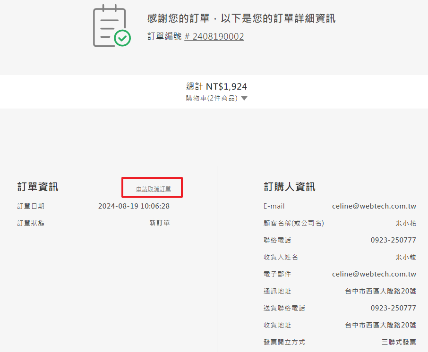Click the order date 2024-08-19 10:06:28

click(134, 206)
